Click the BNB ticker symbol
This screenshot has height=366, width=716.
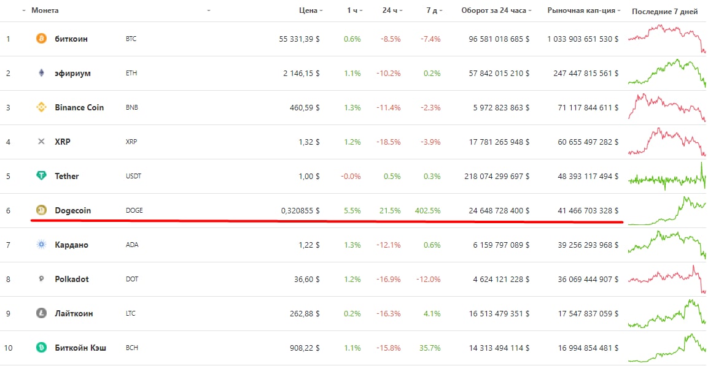click(132, 107)
